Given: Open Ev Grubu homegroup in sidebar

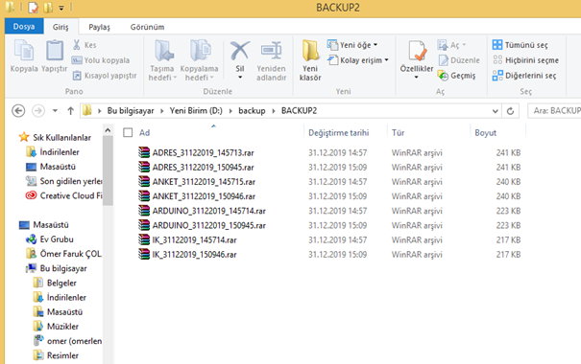Looking at the screenshot, I should point(49,239).
